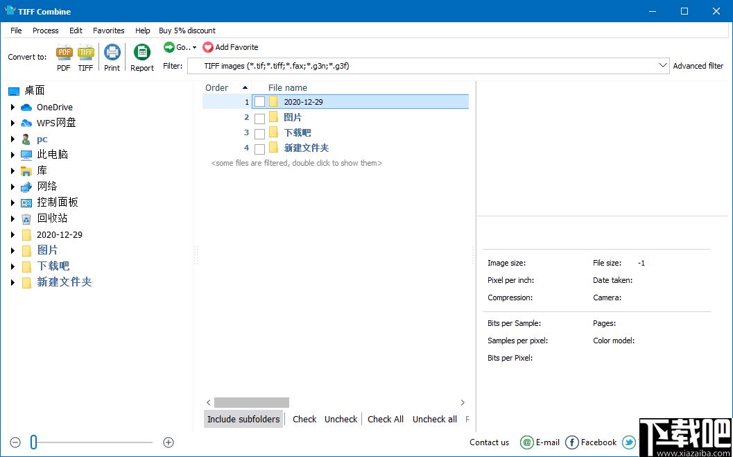Open the Help menu
The width and height of the screenshot is (733, 457).
143,31
